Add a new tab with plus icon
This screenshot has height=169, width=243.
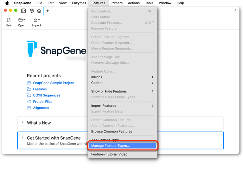point(48,11)
